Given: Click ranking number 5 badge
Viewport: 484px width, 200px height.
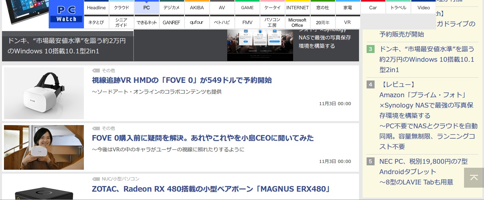Looking at the screenshot, I should tap(371, 161).
